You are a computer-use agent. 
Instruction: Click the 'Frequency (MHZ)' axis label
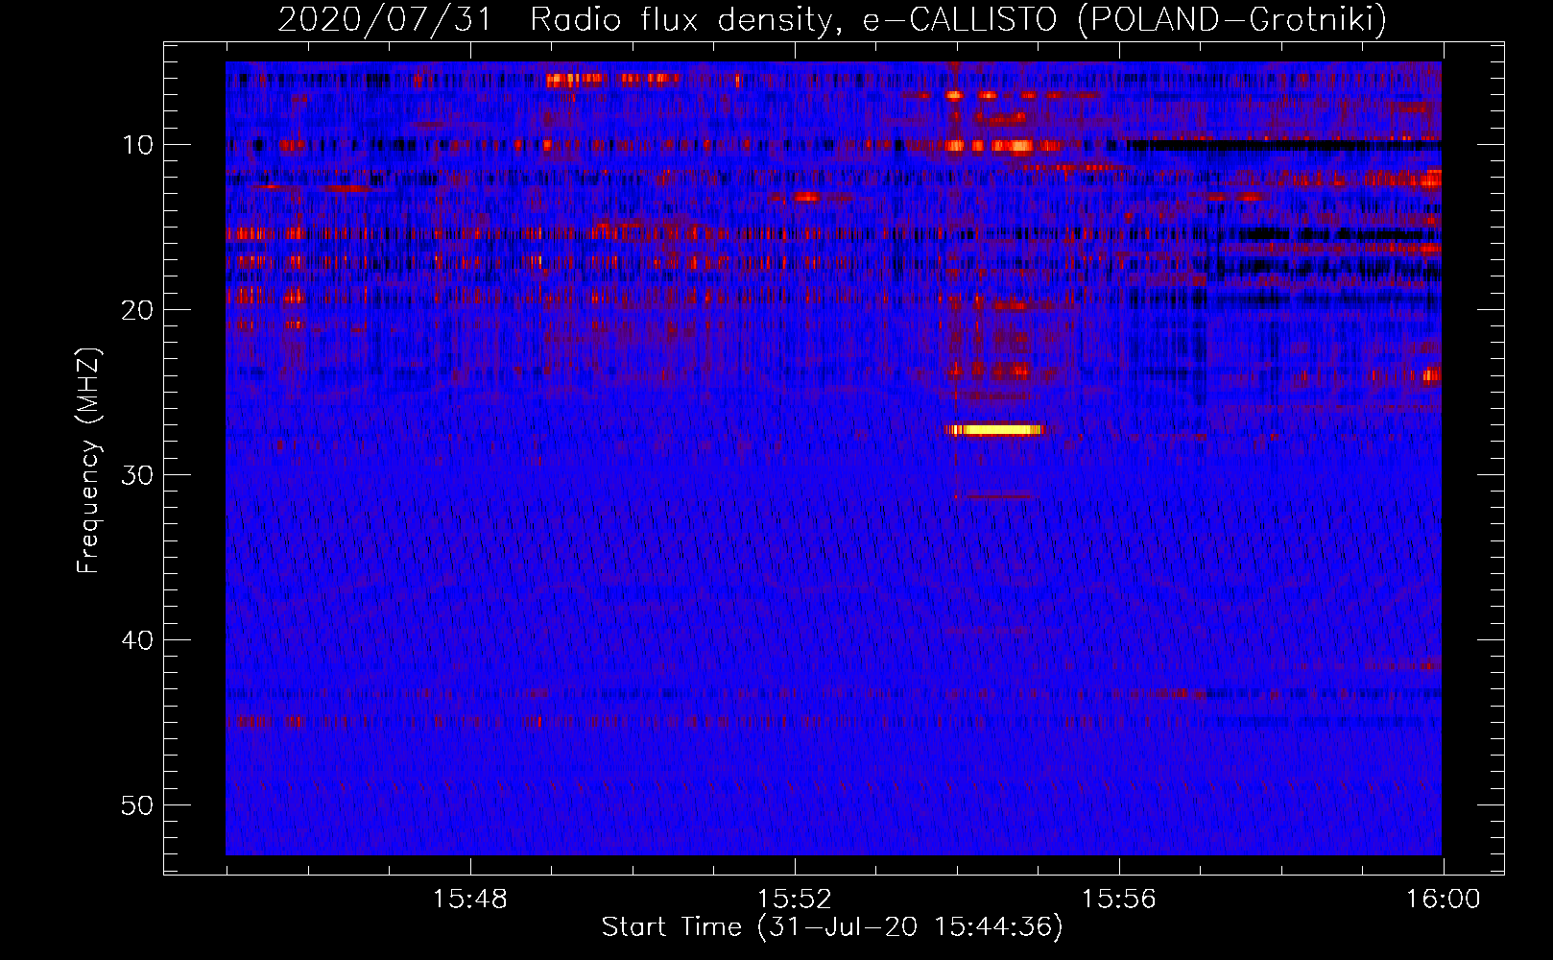click(x=88, y=461)
